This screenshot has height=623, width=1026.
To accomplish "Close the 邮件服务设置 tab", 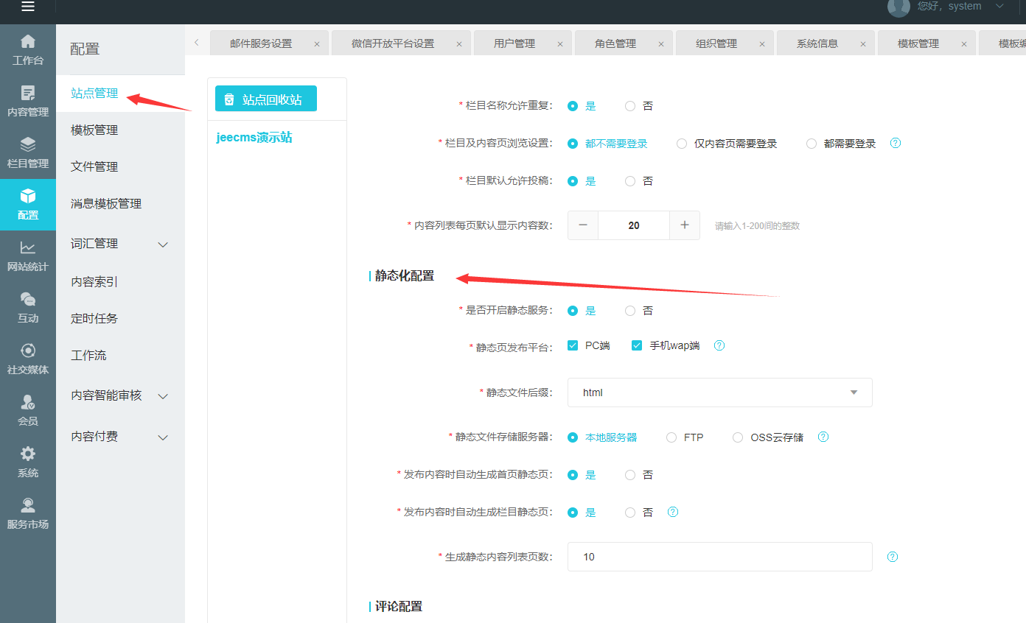I will (x=317, y=44).
